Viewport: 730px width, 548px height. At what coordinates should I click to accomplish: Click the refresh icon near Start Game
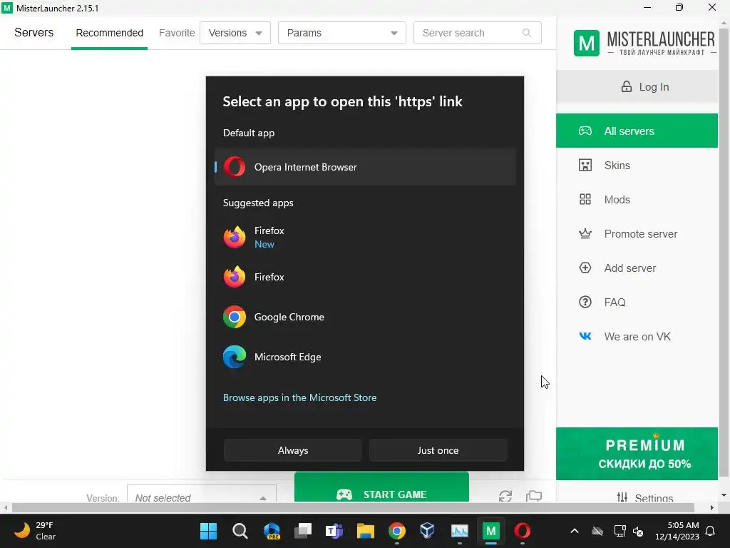click(505, 496)
